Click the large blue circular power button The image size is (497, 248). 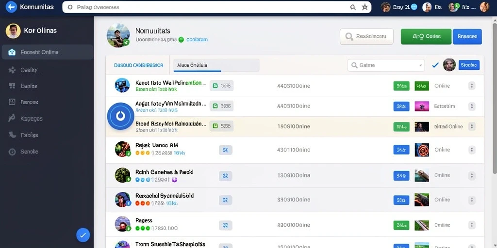pos(120,116)
